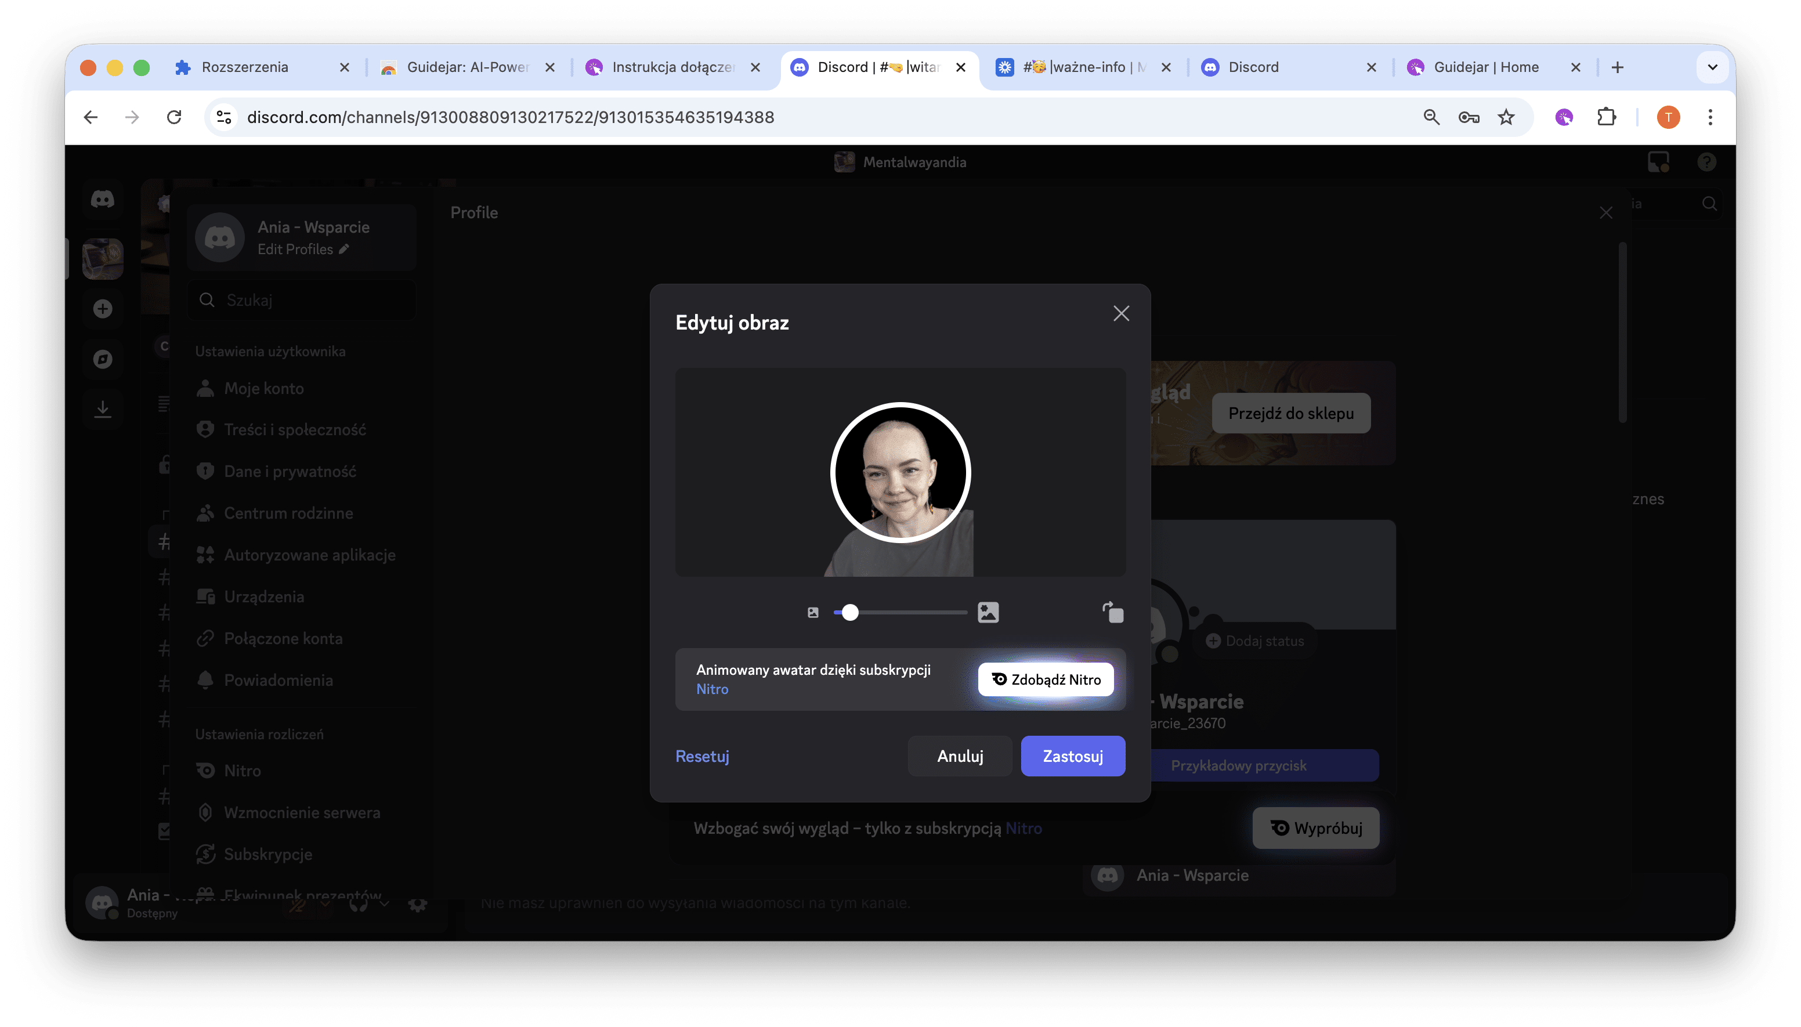Open Autoryzowane aplikacje settings
Screen dimensions: 1801x1027
click(x=302, y=555)
